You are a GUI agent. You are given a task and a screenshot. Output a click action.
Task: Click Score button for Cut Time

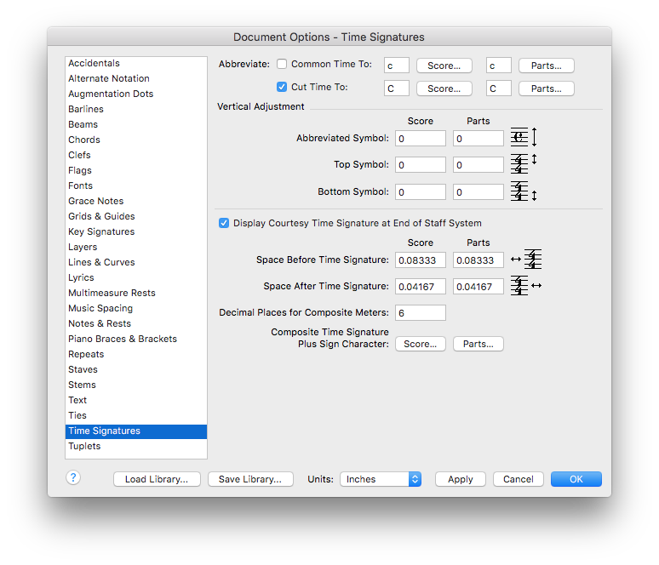tap(444, 88)
